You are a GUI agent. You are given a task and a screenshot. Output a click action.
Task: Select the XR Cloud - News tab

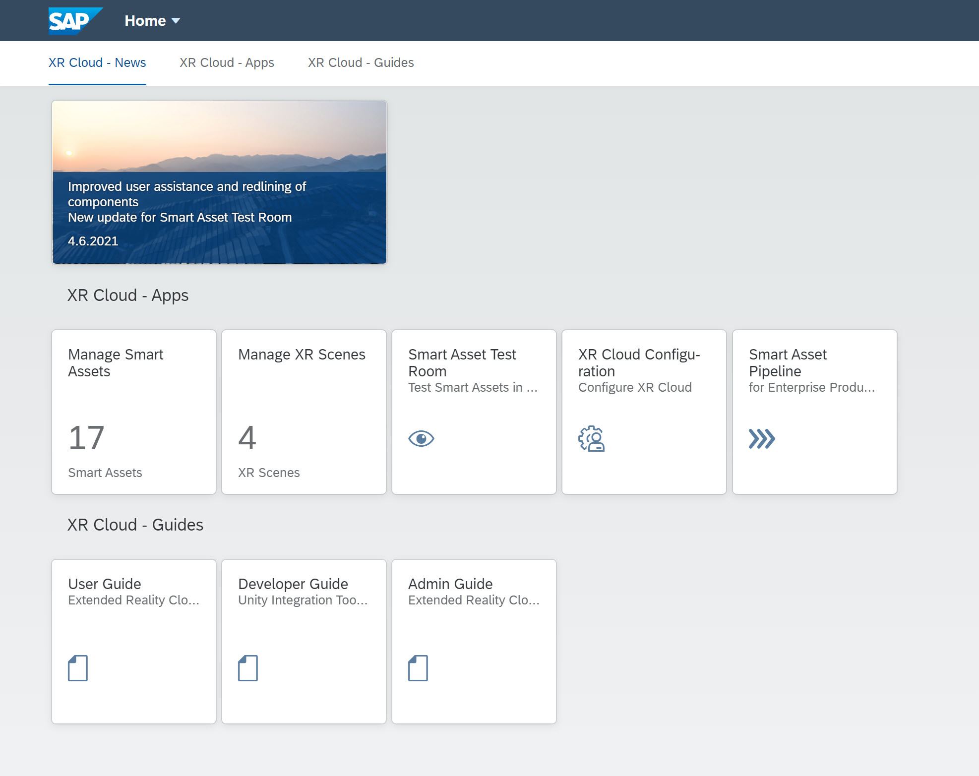pos(97,62)
